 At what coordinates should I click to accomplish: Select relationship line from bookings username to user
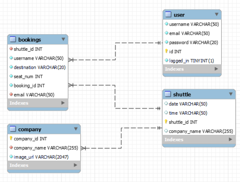point(115,51)
